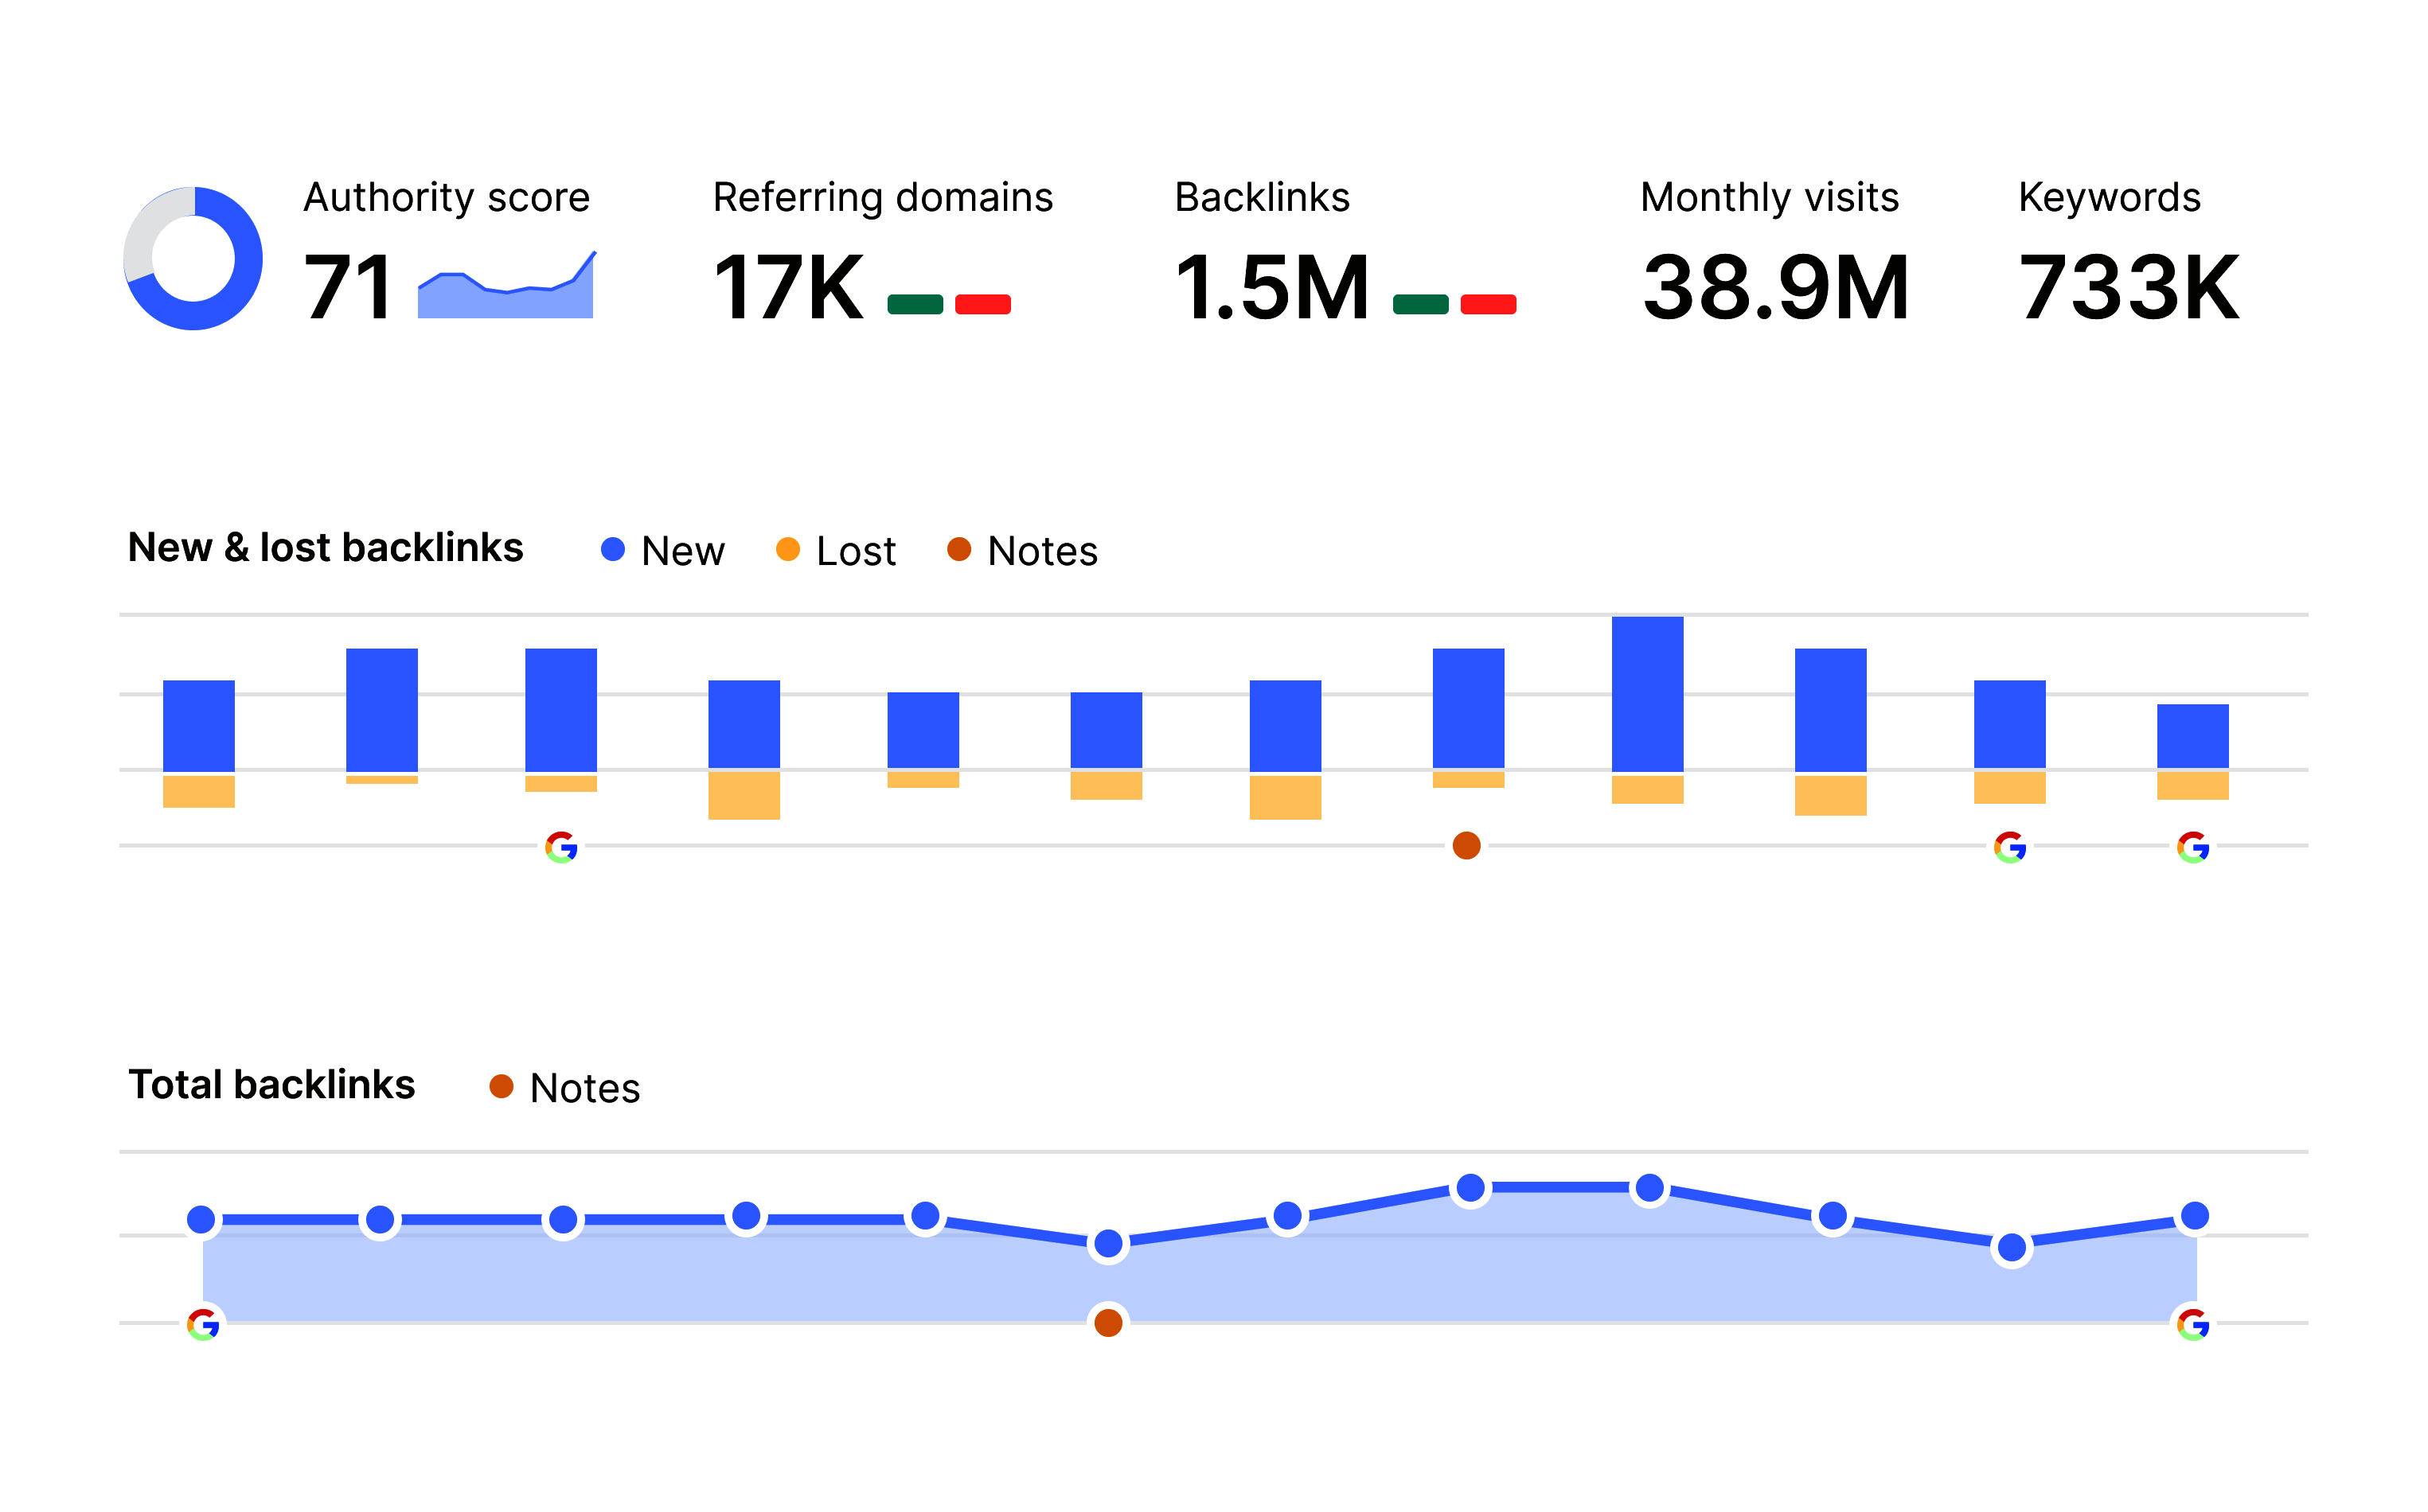Click the leftmost Google icon in Total backlinks
Viewport: 2428px width, 1512px height.
(203, 1326)
